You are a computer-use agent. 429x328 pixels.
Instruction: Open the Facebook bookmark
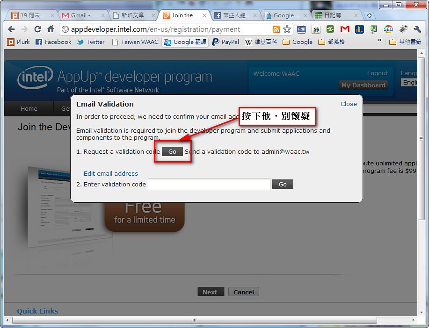tap(53, 42)
